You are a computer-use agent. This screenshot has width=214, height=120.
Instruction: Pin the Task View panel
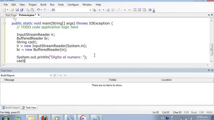(x=209, y=70)
